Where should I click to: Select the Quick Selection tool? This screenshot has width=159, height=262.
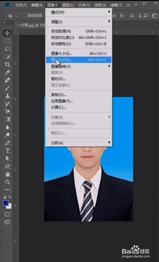[x=7, y=57]
